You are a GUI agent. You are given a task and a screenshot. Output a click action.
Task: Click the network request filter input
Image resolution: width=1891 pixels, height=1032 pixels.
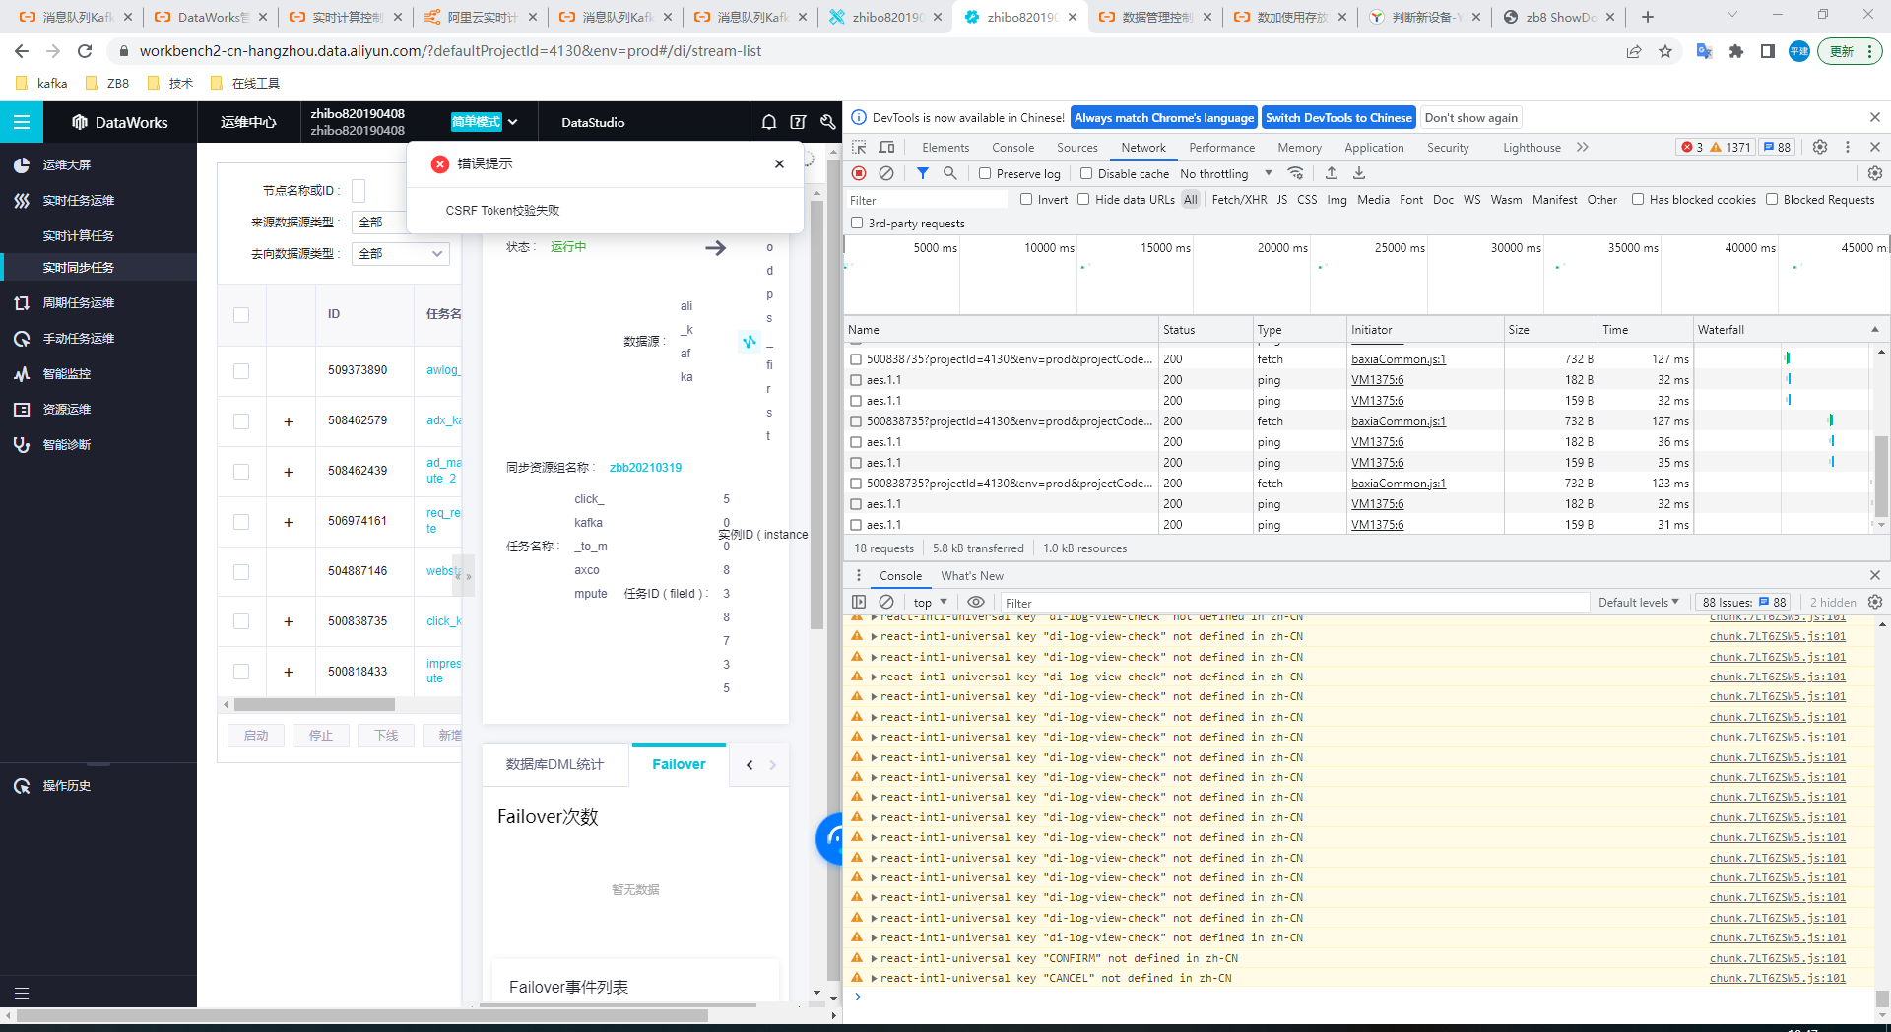927,200
